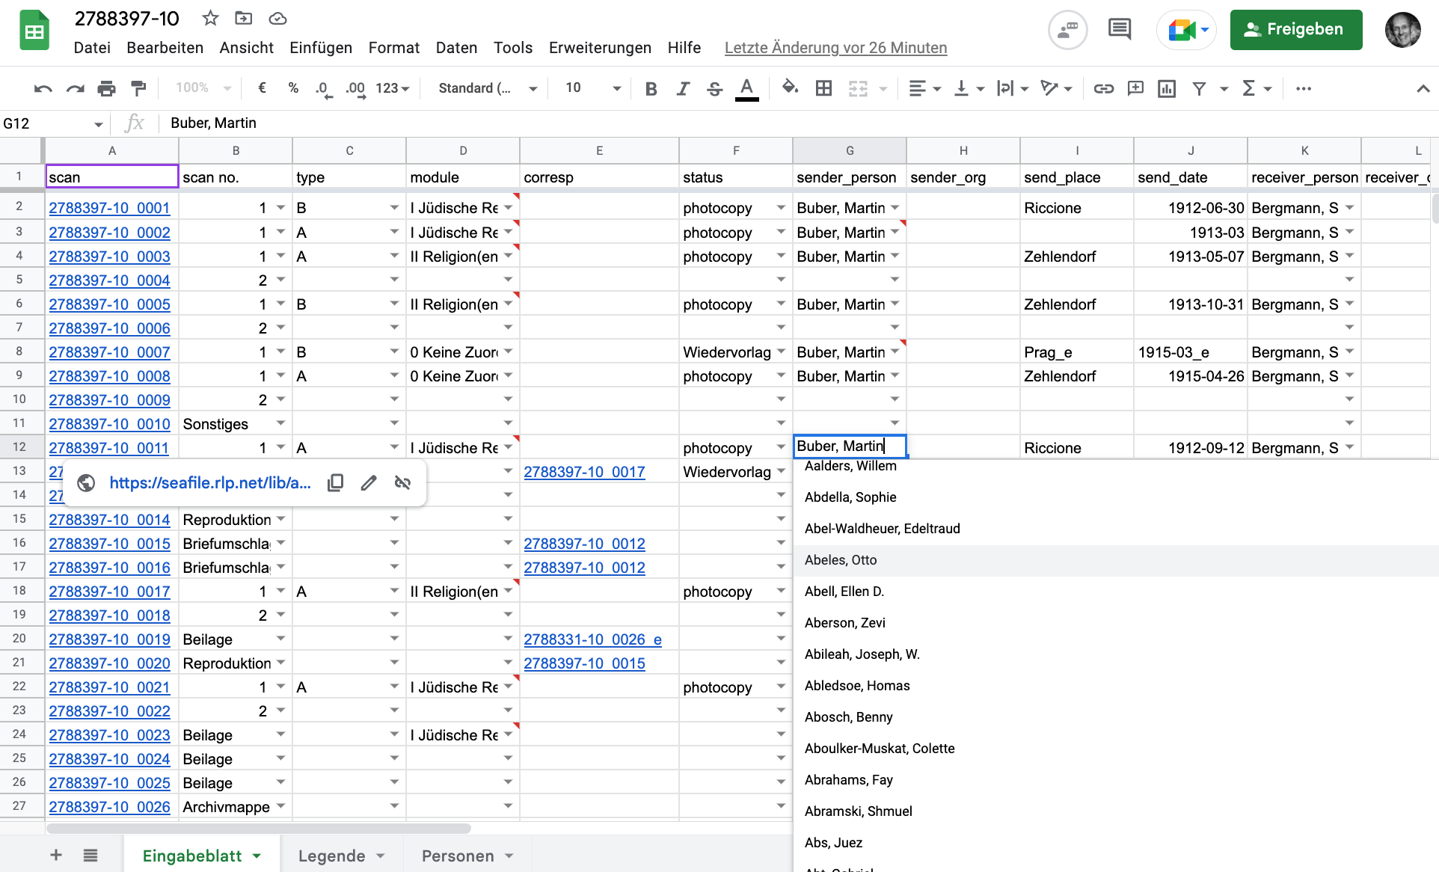
Task: Click the print icon in toolbar
Action: [x=106, y=89]
